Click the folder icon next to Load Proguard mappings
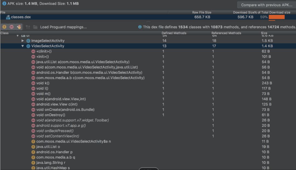Screen dimensions: 296x170 tap(35, 27)
